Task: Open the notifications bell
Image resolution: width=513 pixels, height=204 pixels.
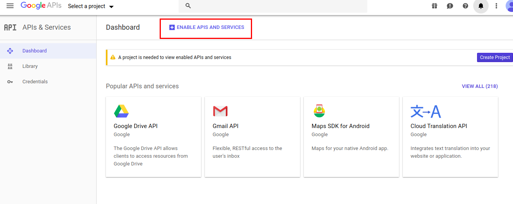Action: 481,6
